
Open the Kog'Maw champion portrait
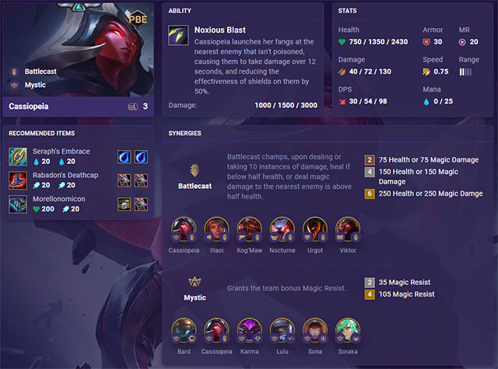(x=249, y=229)
